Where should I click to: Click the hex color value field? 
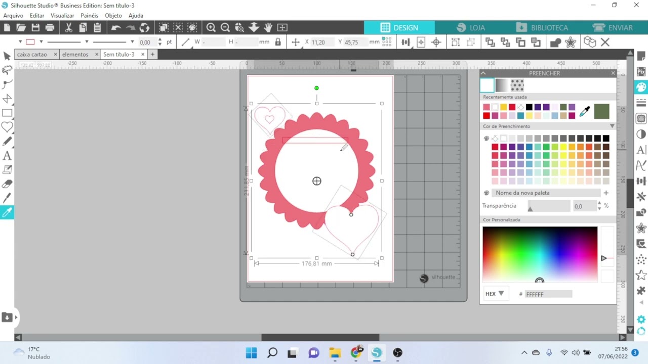[549, 294]
